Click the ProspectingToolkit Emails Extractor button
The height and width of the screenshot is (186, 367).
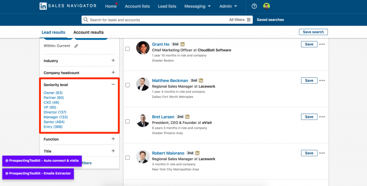pyautogui.click(x=38, y=174)
